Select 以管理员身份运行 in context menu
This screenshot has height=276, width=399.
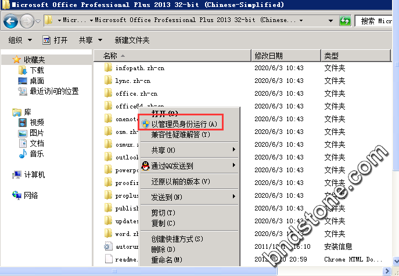click(184, 124)
